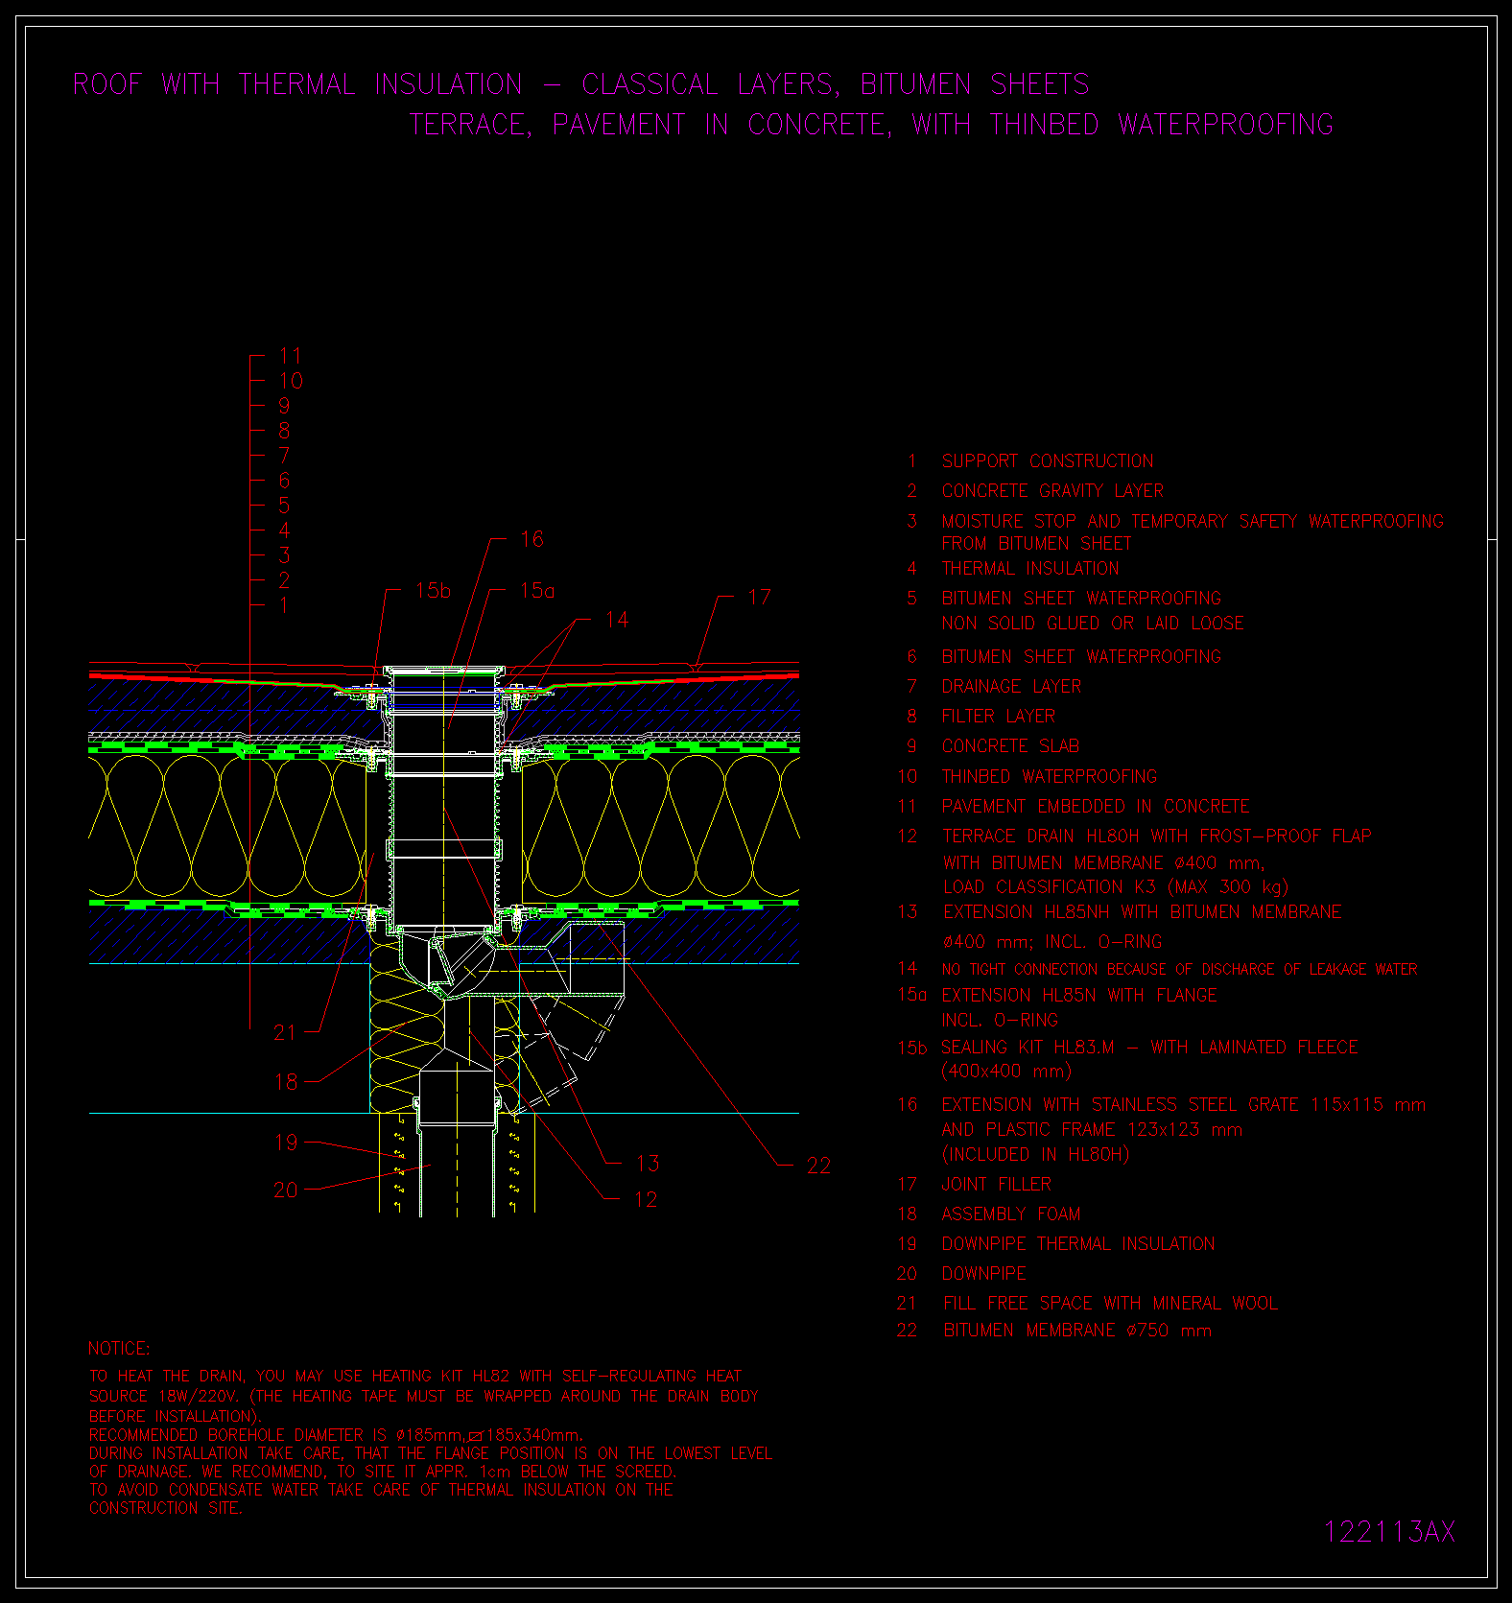This screenshot has height=1603, width=1512.
Task: Click callout label '13' in drawing
Action: tap(648, 1164)
